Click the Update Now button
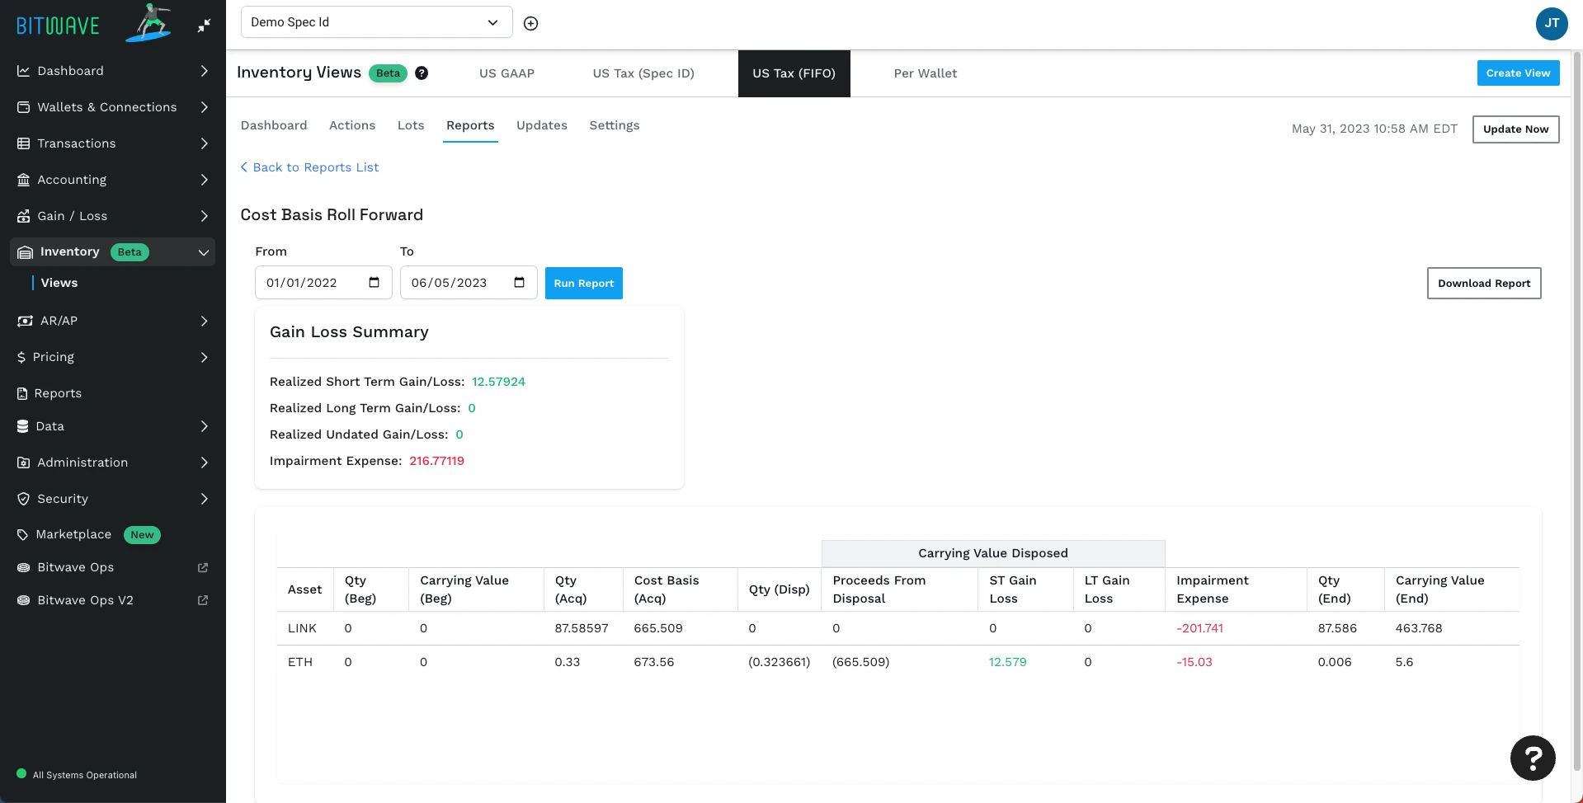1583x803 pixels. point(1515,129)
